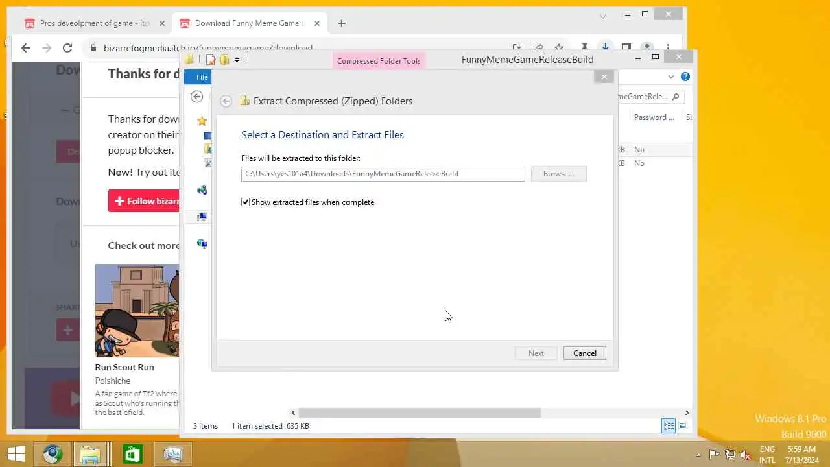
Task: Open the monitor app on taskbar
Action: click(x=172, y=454)
